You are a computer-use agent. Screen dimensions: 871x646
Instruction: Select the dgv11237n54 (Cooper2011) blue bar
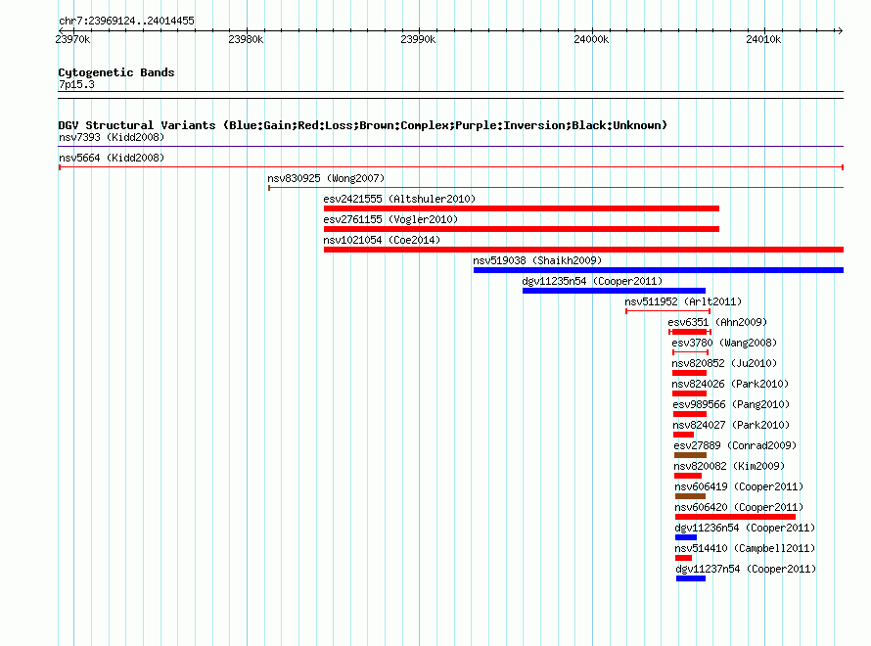tap(691, 578)
